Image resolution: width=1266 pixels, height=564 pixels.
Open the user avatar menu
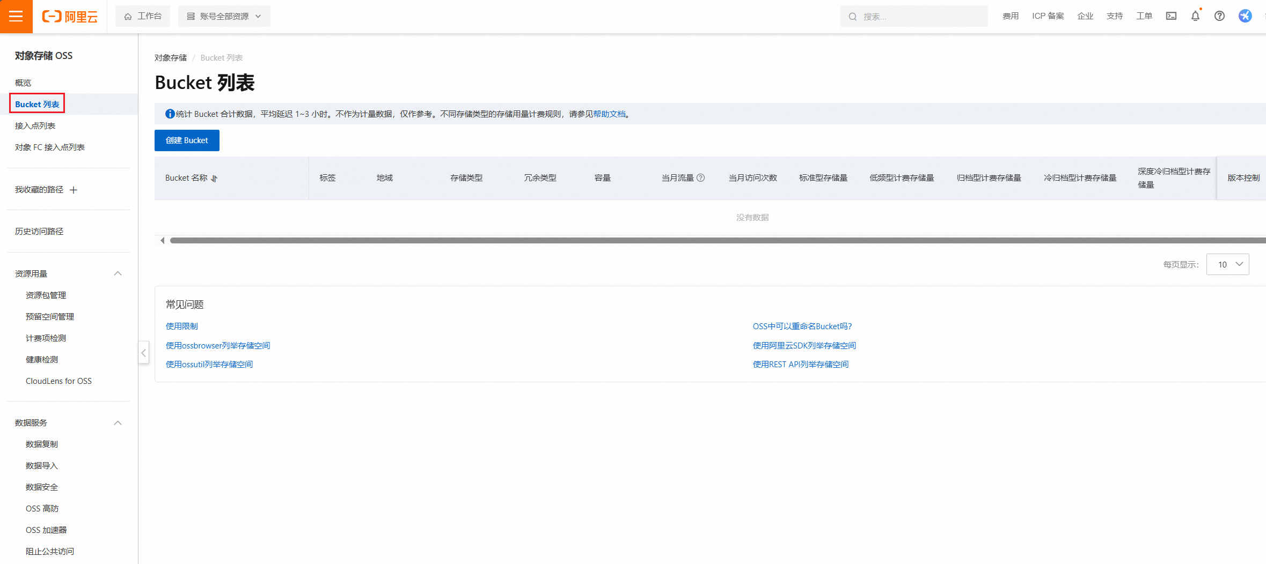(x=1245, y=16)
